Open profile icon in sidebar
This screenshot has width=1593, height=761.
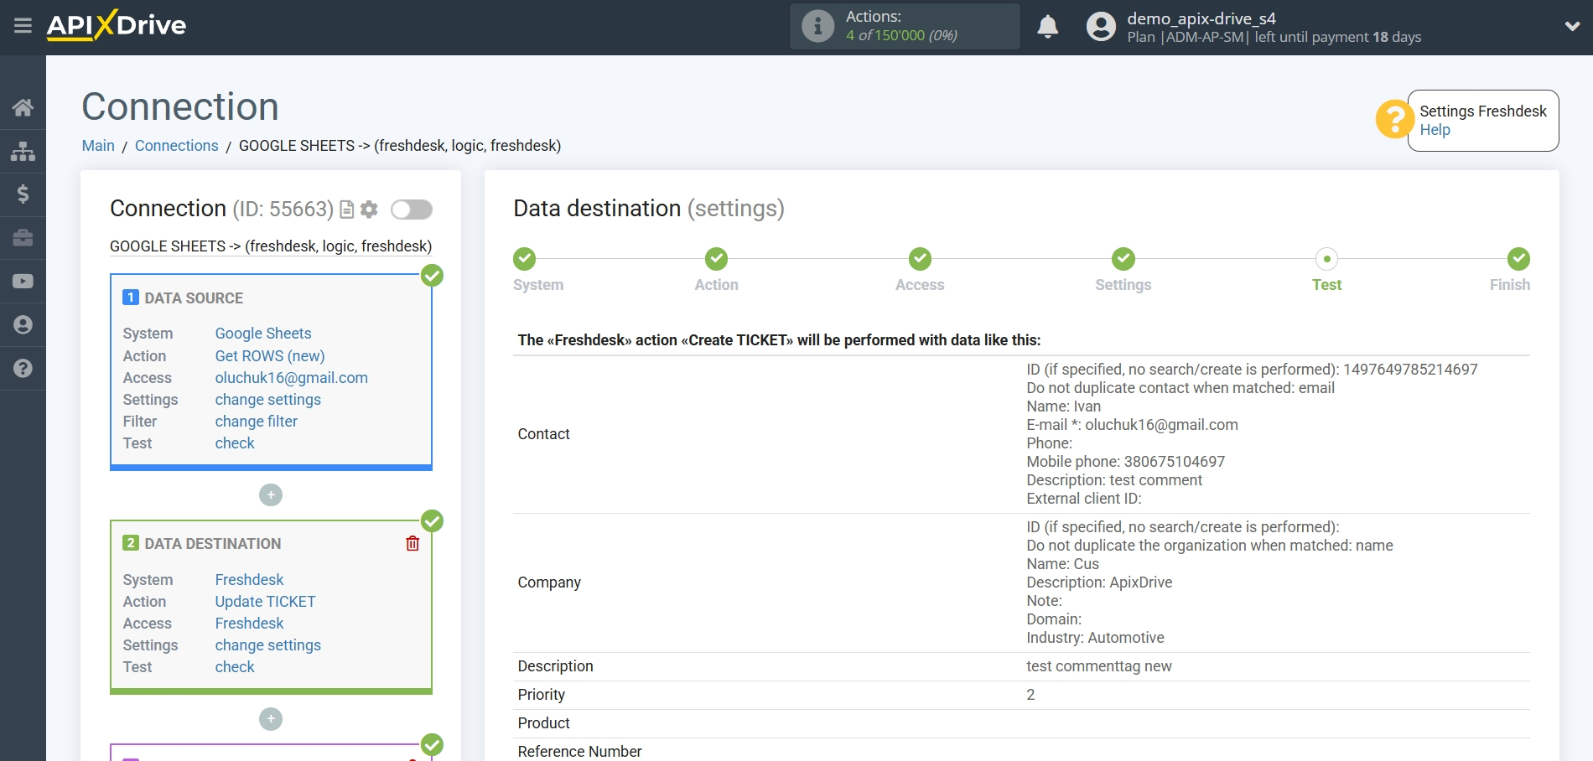(23, 325)
